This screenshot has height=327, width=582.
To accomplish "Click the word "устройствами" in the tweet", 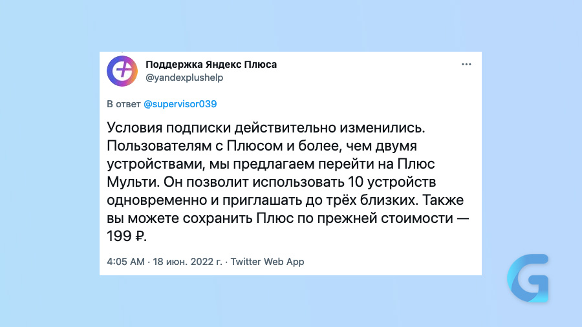I will coord(155,164).
